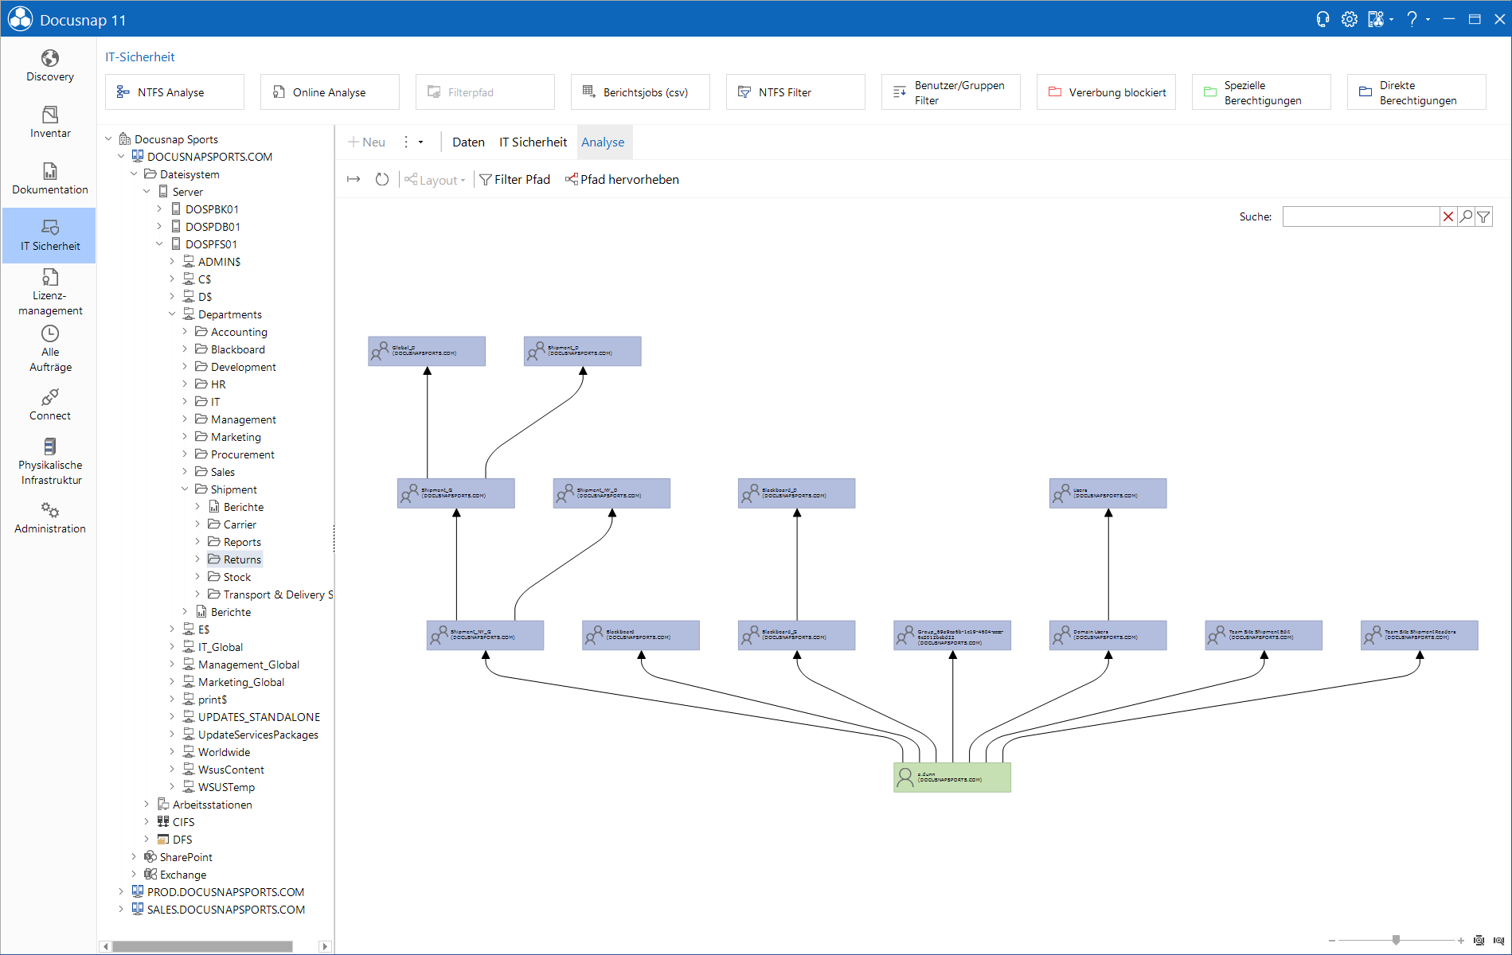Click zoom-out minus beside zoom slider
Viewport: 1512px width, 955px height.
coord(1331,941)
